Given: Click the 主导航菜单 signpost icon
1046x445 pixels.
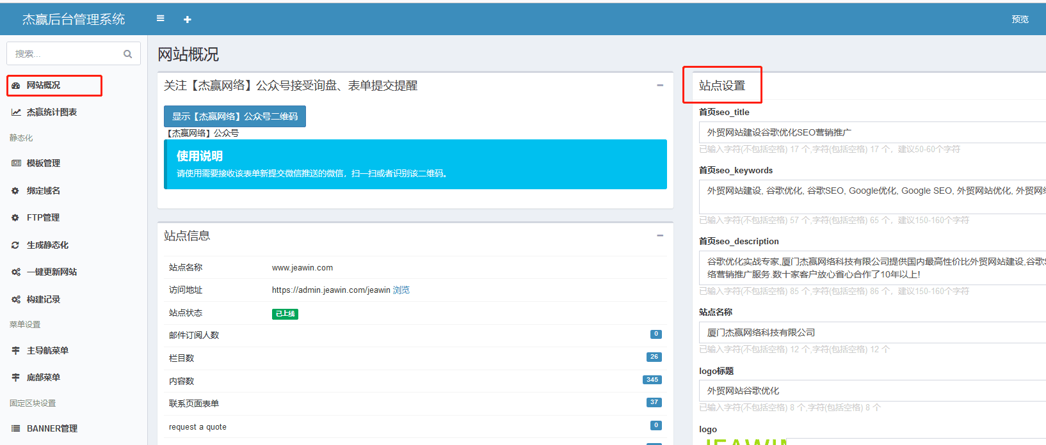Looking at the screenshot, I should click(16, 351).
